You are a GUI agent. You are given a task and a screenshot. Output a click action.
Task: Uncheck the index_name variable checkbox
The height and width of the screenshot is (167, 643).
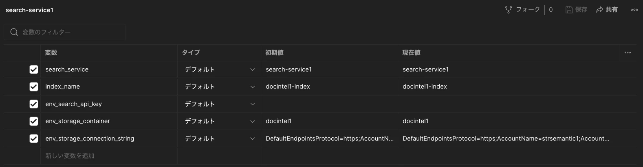coord(34,87)
